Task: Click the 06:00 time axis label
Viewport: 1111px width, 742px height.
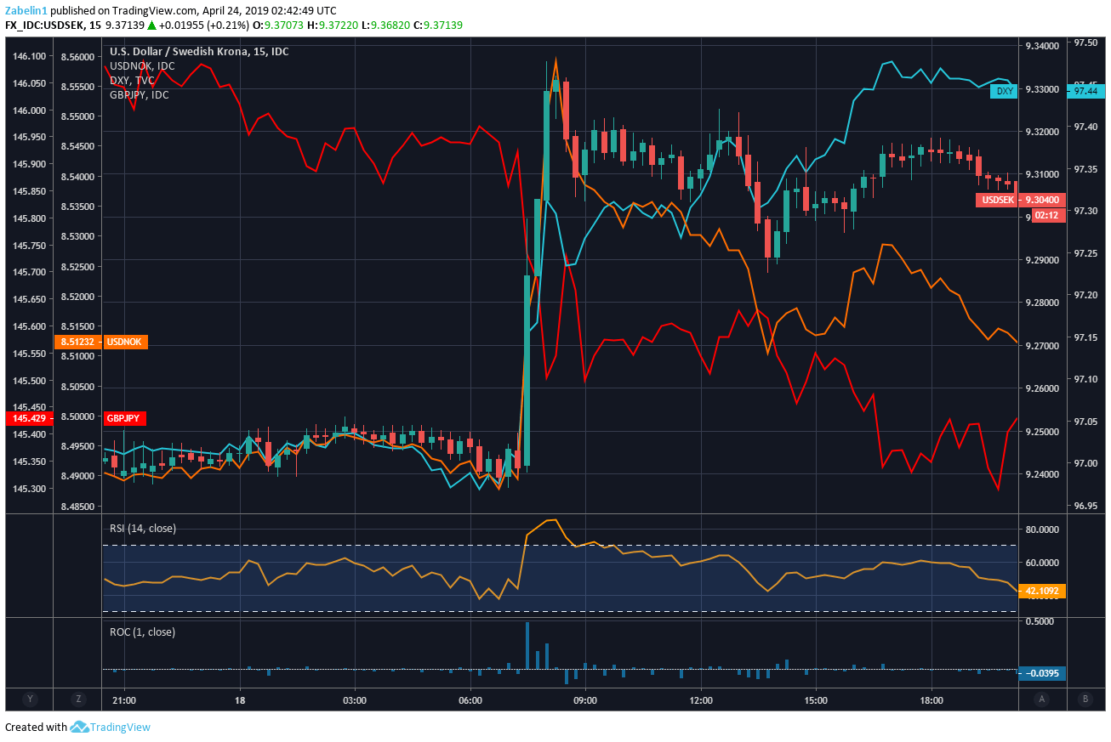Action: pyautogui.click(x=470, y=701)
